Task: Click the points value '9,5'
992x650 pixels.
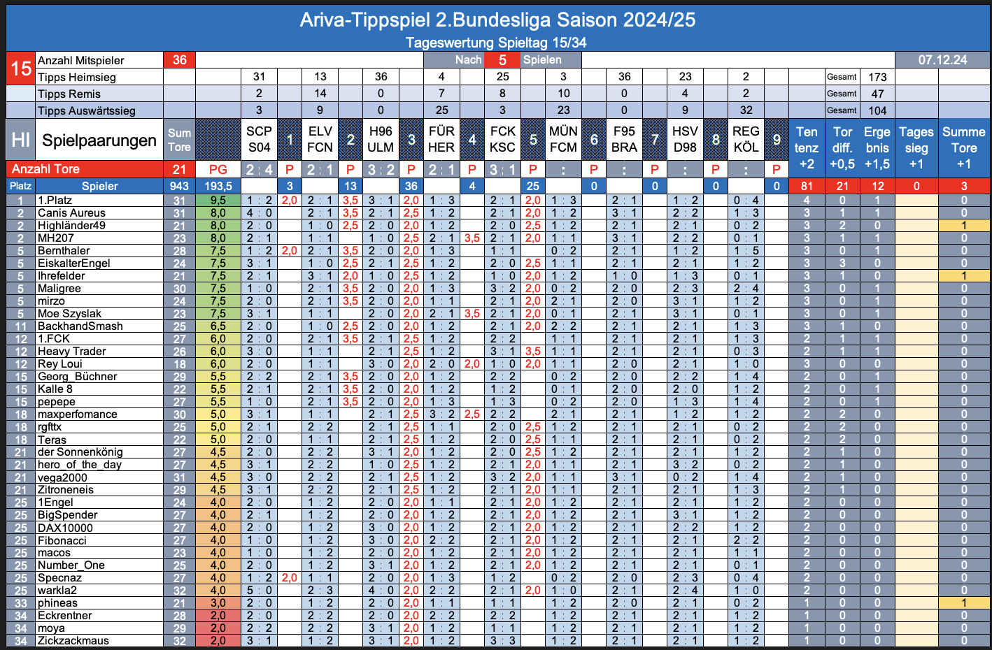Action: coord(218,200)
